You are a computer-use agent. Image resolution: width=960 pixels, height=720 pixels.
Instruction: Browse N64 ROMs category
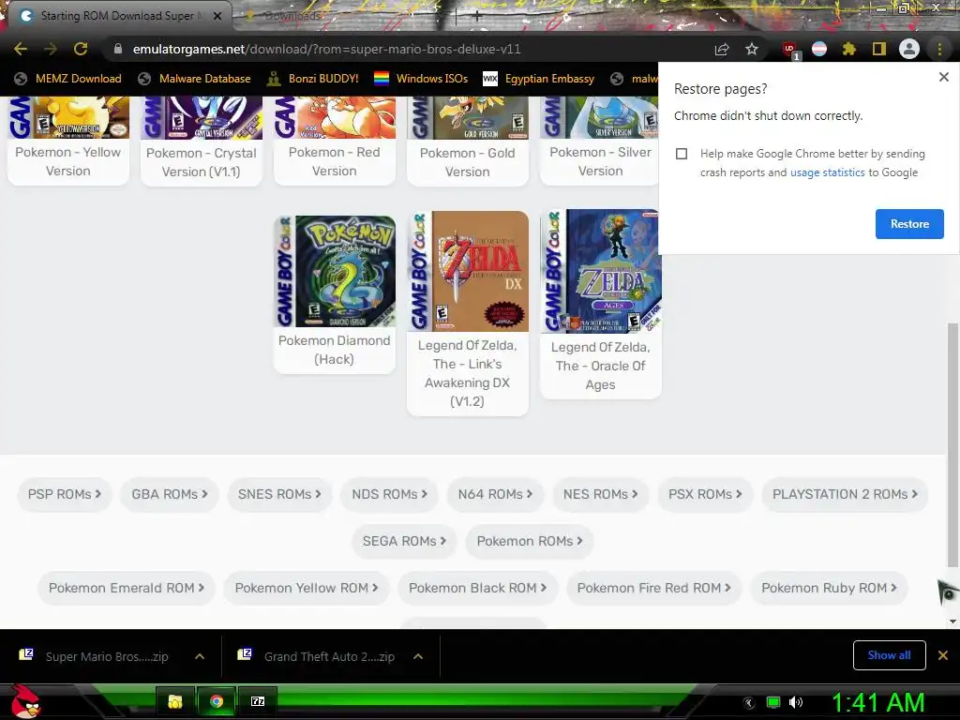pyautogui.click(x=495, y=494)
